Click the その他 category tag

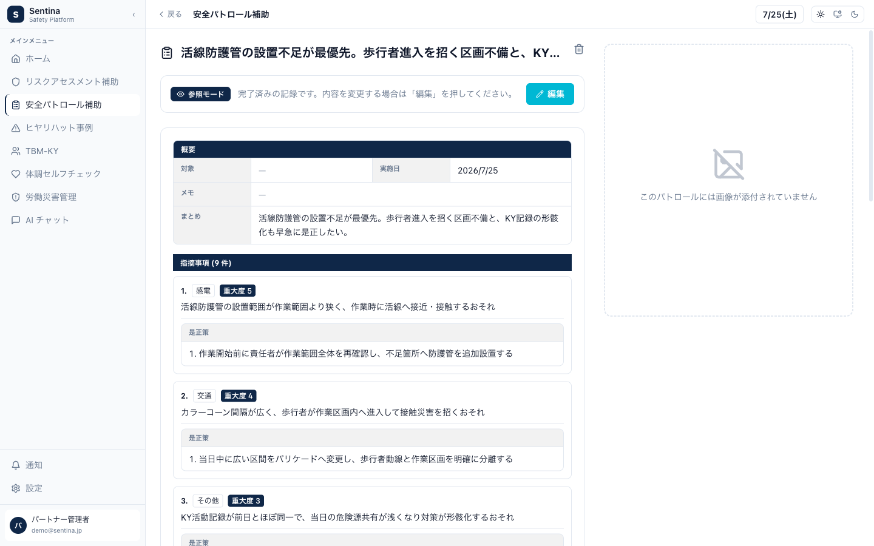coord(208,501)
